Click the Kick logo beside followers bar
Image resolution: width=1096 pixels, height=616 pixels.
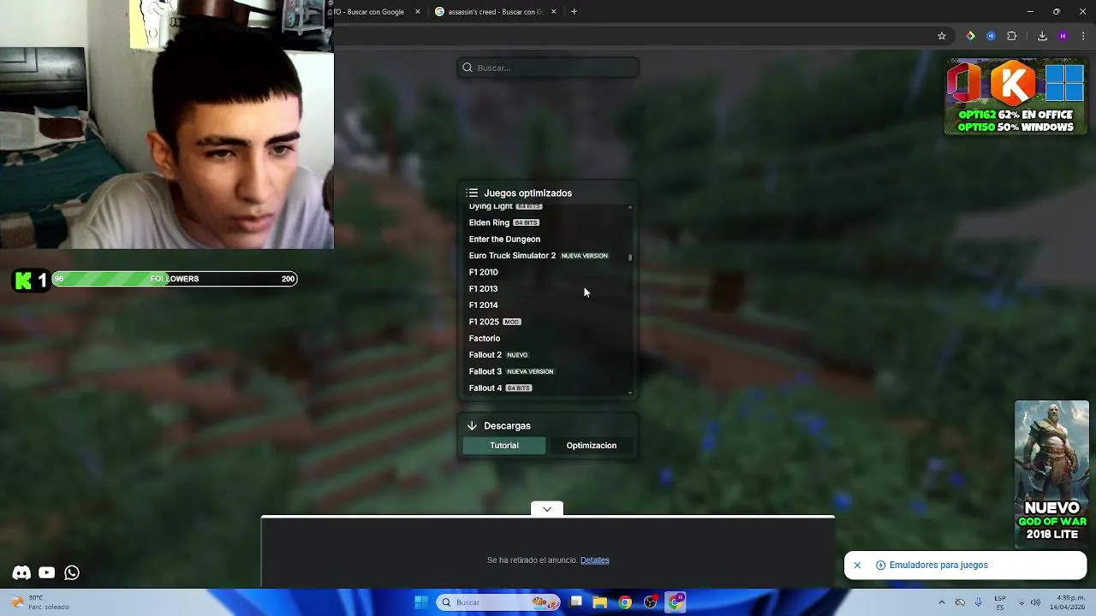[x=23, y=279]
